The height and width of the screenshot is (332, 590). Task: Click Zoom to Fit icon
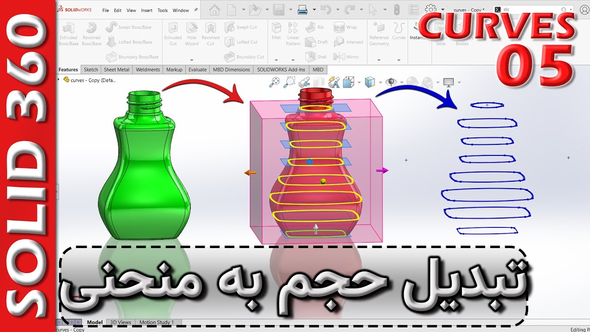coord(275,82)
